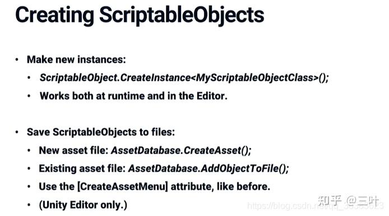Screen dimensions: 389x216
Task: Select the AssetDatabase.AddObjectToFile() code text
Action: pos(209,168)
